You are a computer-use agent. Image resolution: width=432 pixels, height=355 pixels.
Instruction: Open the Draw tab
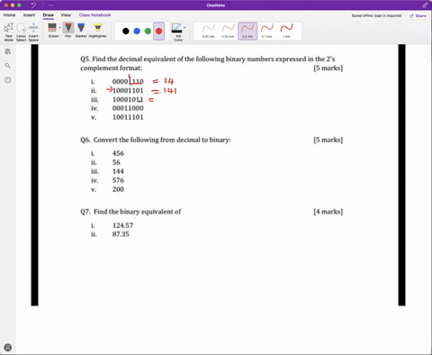pyautogui.click(x=48, y=15)
